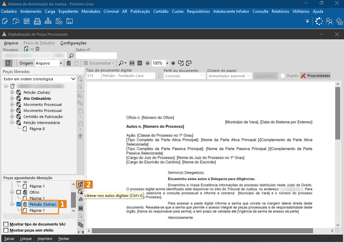
Task: Click the trash delete icon in side toolbar
Action: tap(80, 208)
